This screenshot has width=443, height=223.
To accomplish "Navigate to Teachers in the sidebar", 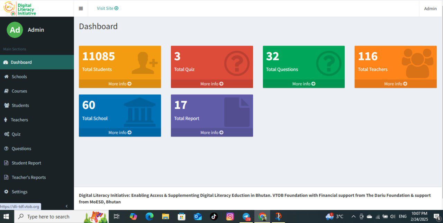I will coord(37,120).
